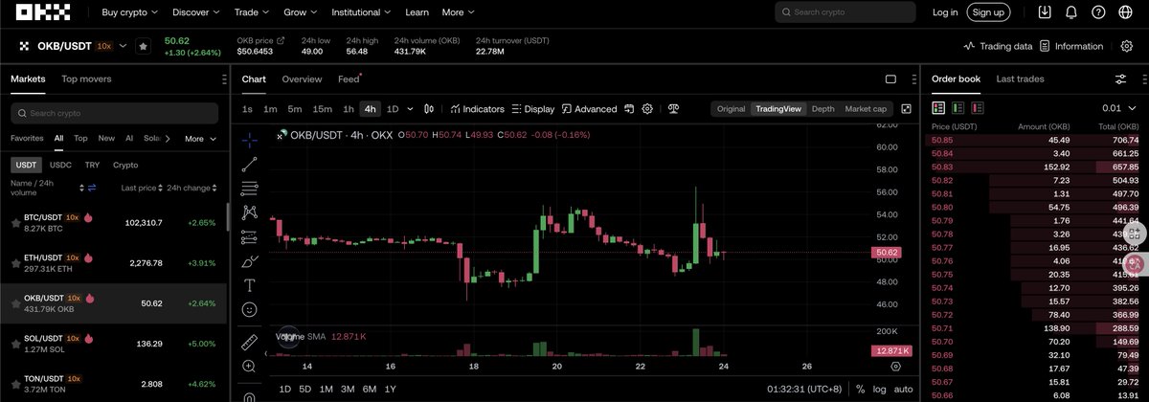Open the chart template icon next to Advanced
Viewport: 1149px width, 402px height.
point(629,109)
